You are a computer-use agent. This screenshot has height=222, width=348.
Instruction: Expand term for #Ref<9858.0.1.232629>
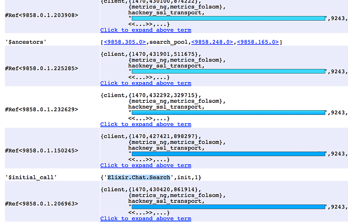point(146,124)
